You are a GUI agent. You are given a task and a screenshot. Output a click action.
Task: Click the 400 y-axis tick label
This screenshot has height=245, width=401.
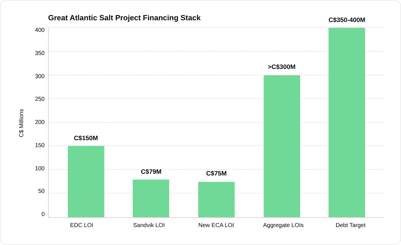click(40, 30)
